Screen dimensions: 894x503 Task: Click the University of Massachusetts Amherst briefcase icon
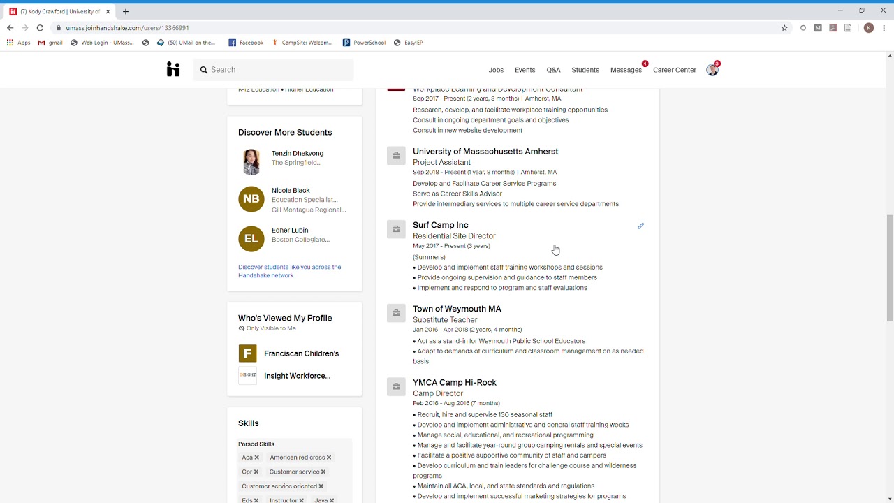pyautogui.click(x=396, y=156)
